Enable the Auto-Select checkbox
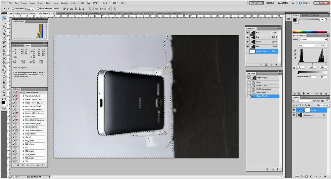331x179 pixels. pyautogui.click(x=13, y=9)
